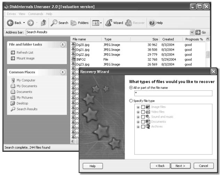Collapse the File and folder tasks panel
Screen dimensions: 220x175
(63, 45)
